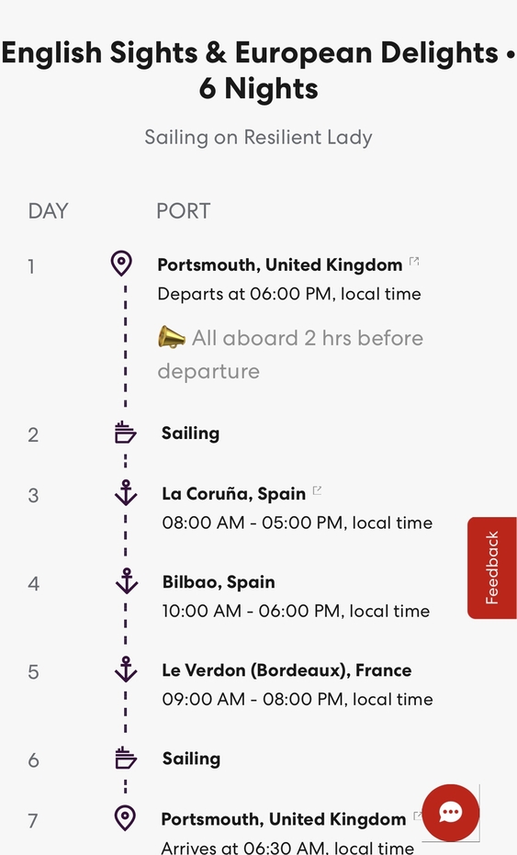Open La Coruña, Spain port link
Image resolution: width=517 pixels, height=855 pixels.
(x=233, y=494)
